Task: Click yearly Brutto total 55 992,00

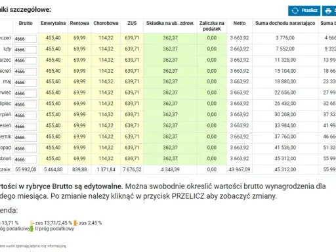Action: click(x=26, y=169)
